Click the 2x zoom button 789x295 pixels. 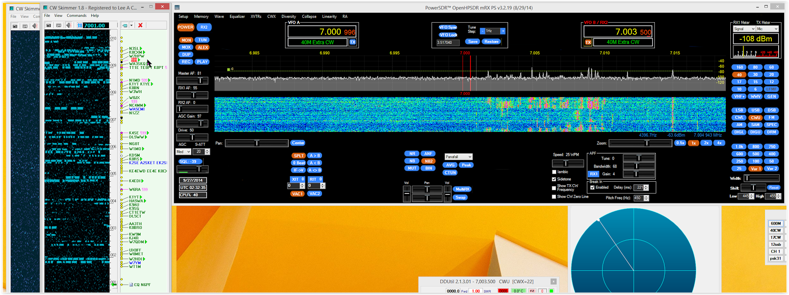[706, 143]
